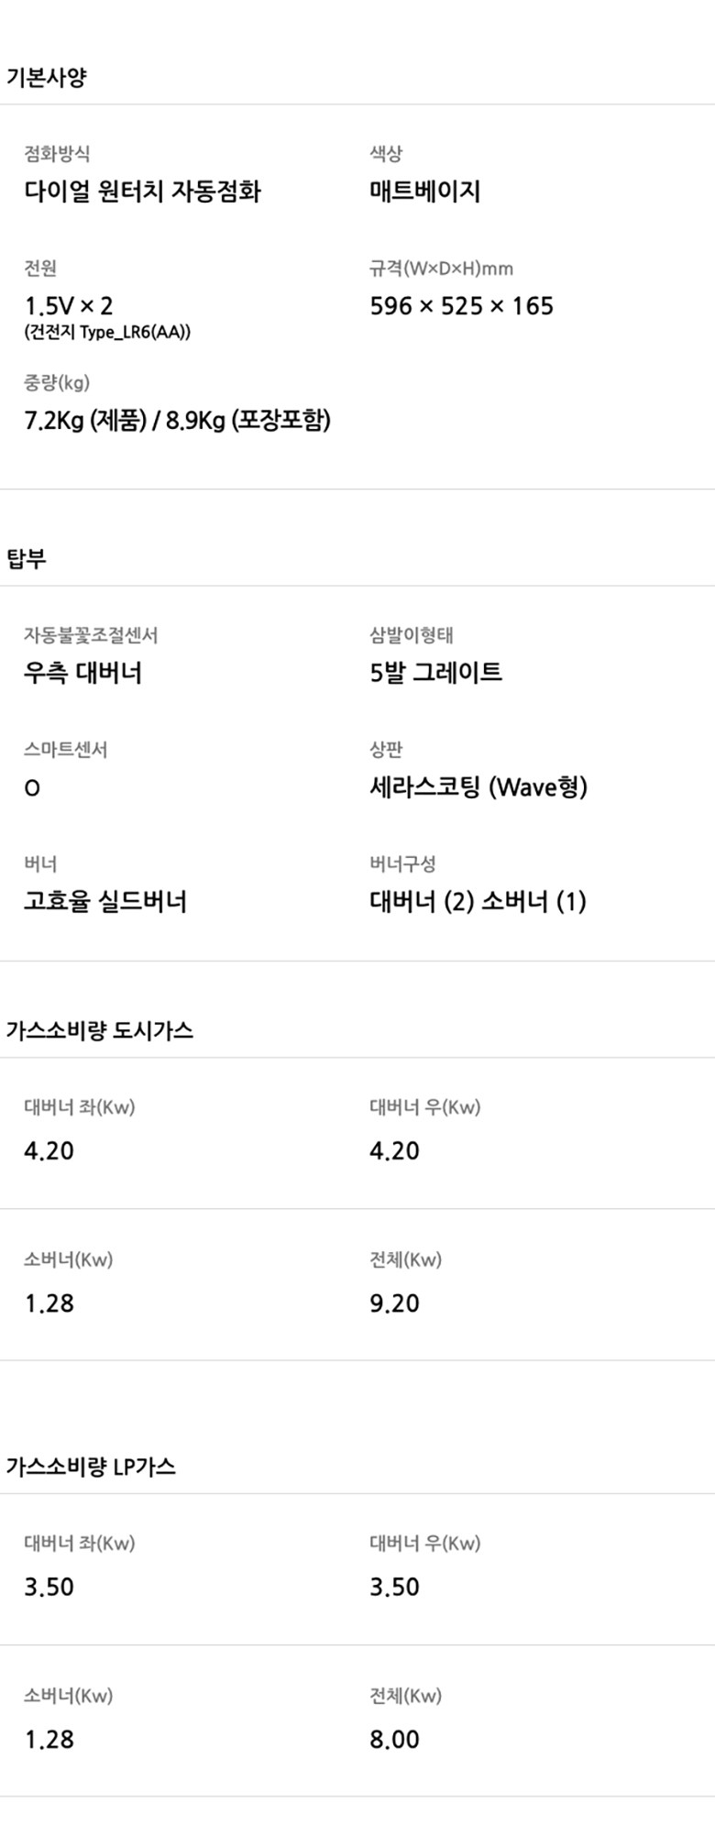
Task: Select the 596 × 525 × 165 dimensions
Action: click(461, 306)
